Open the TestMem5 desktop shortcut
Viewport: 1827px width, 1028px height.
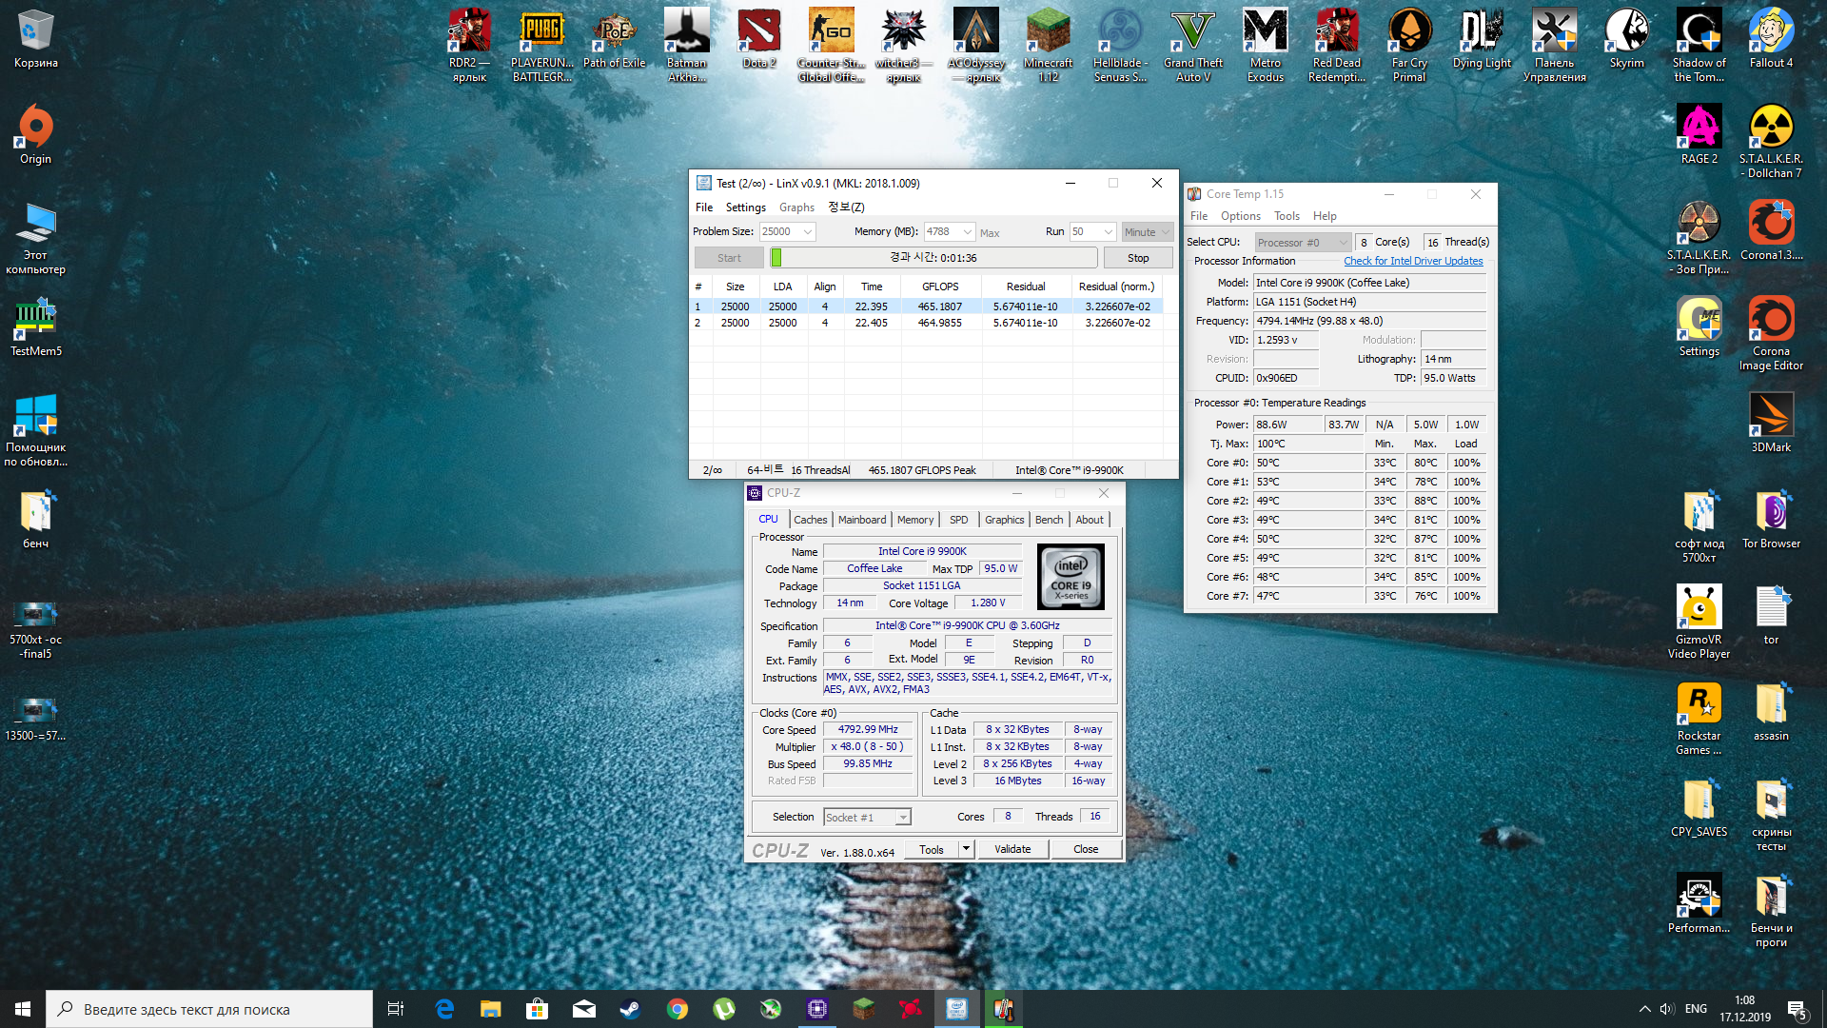tap(35, 324)
